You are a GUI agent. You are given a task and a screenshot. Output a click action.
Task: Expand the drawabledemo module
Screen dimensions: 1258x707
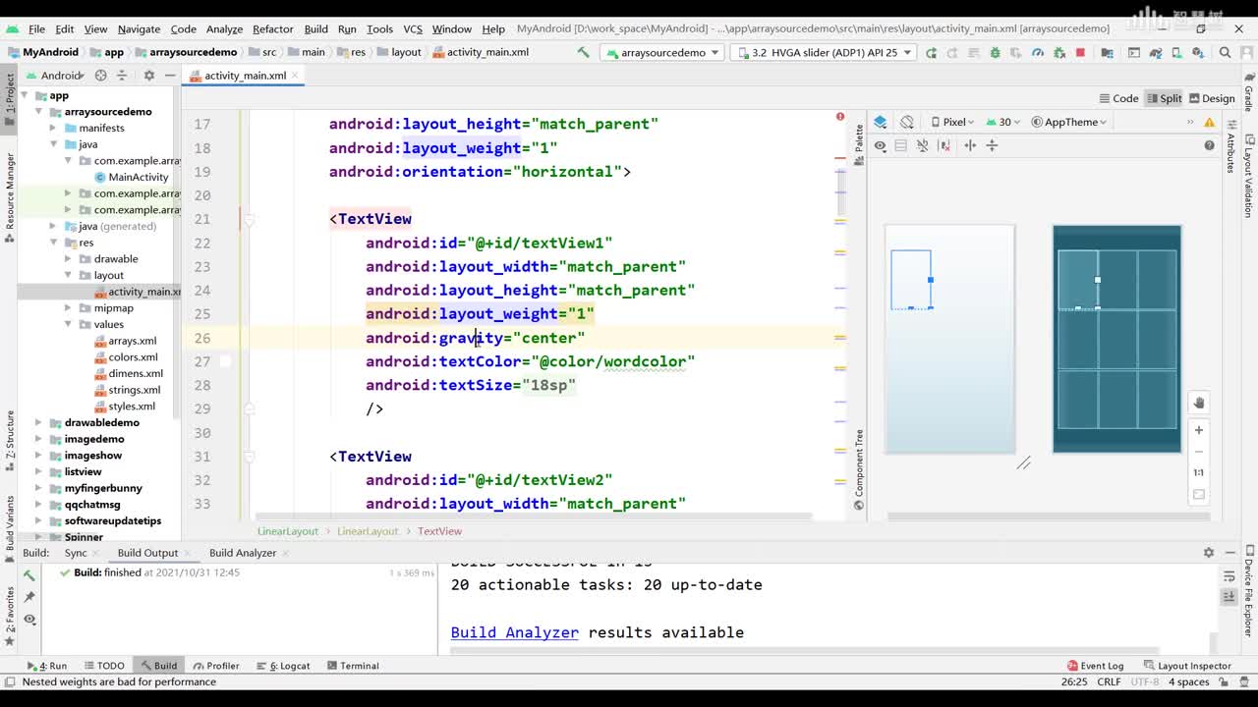coord(39,422)
